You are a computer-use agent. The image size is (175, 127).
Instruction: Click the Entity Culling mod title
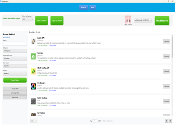pyautogui.click(x=42, y=98)
